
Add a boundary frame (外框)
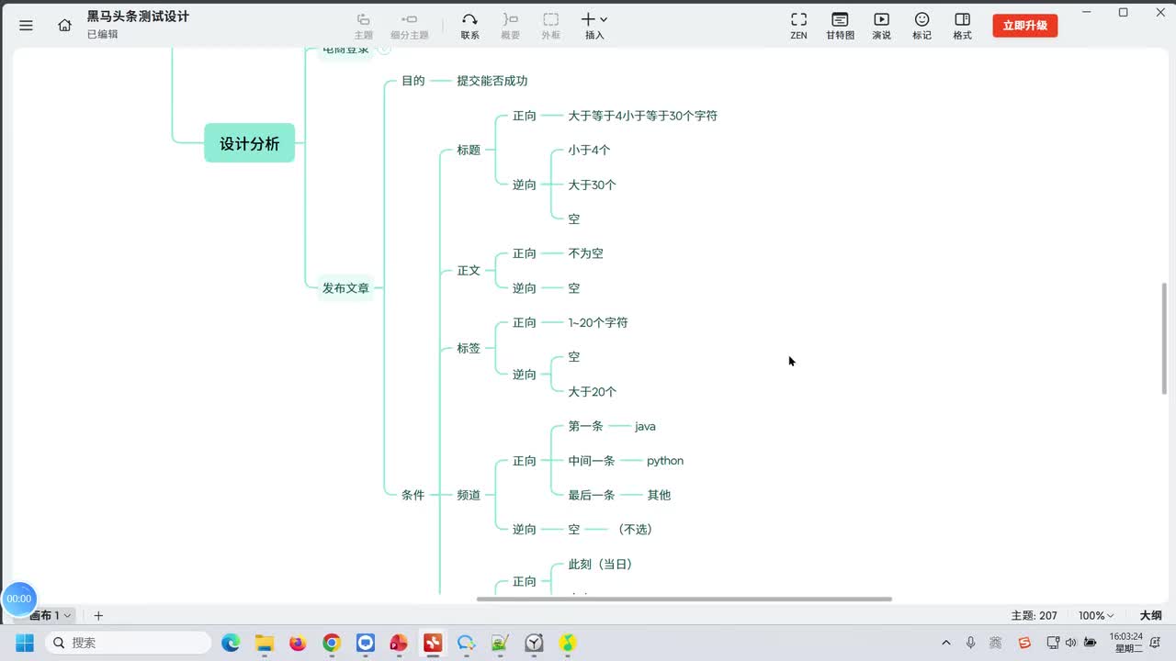point(550,26)
